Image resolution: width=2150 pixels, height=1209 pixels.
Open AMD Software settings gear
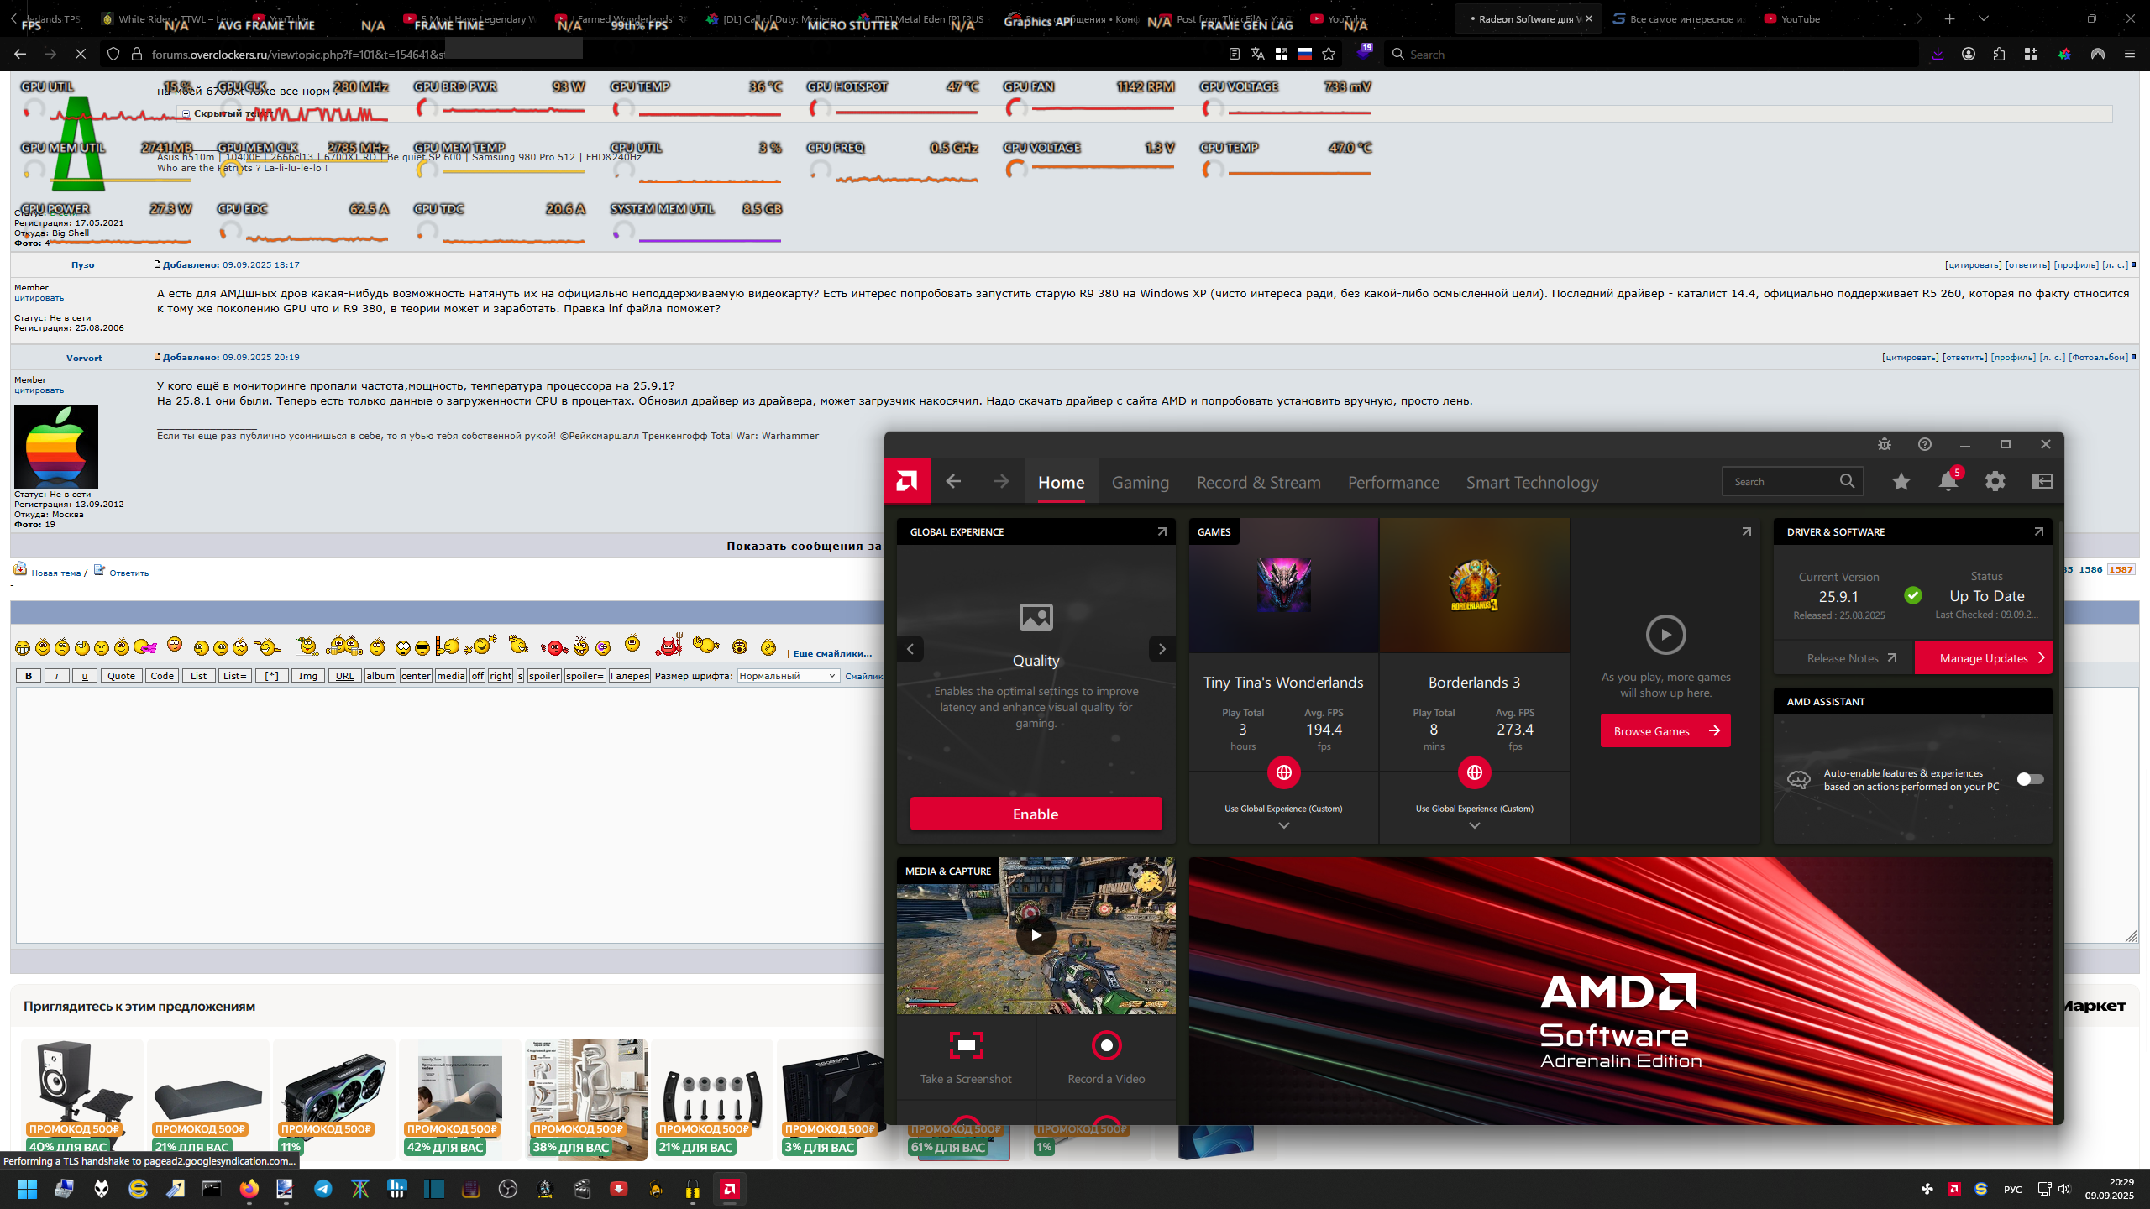click(1995, 481)
